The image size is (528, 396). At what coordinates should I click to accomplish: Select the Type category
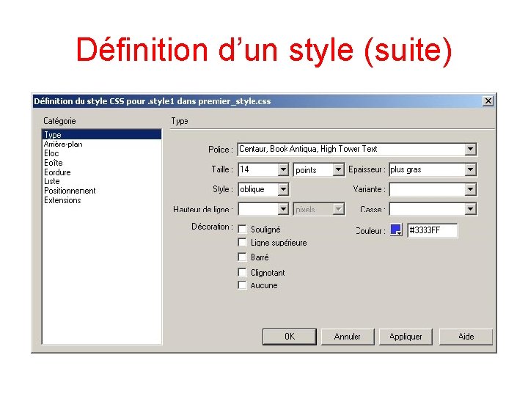click(x=102, y=135)
